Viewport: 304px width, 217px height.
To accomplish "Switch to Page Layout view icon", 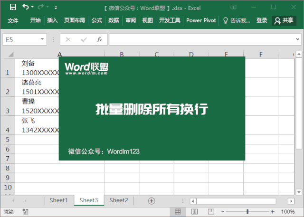I will click(194, 212).
